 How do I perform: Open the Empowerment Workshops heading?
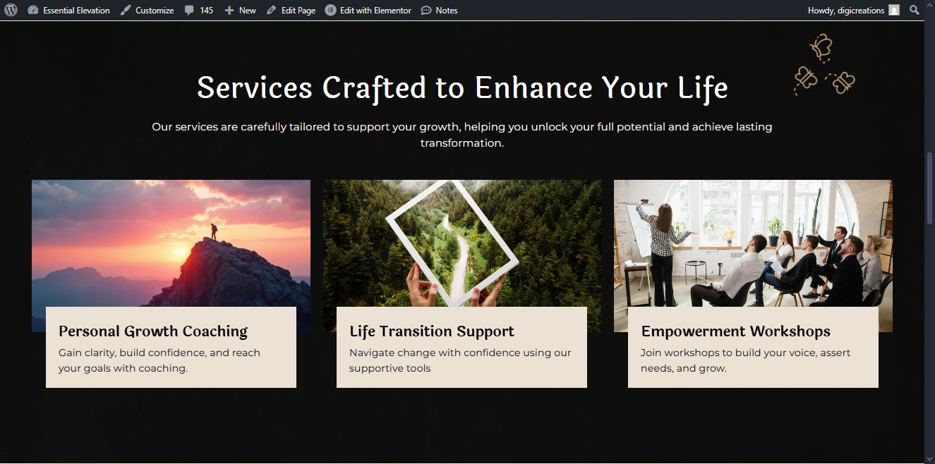735,331
